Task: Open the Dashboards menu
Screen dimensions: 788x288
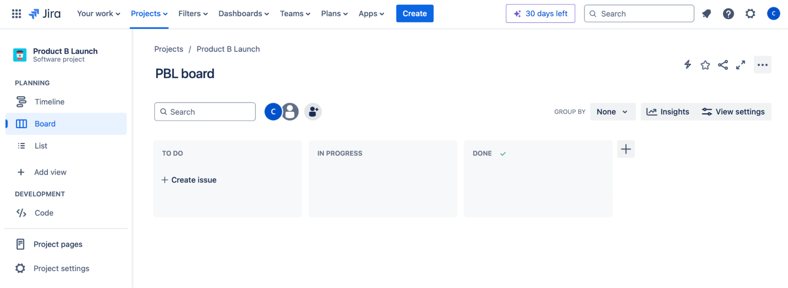Action: tap(243, 13)
